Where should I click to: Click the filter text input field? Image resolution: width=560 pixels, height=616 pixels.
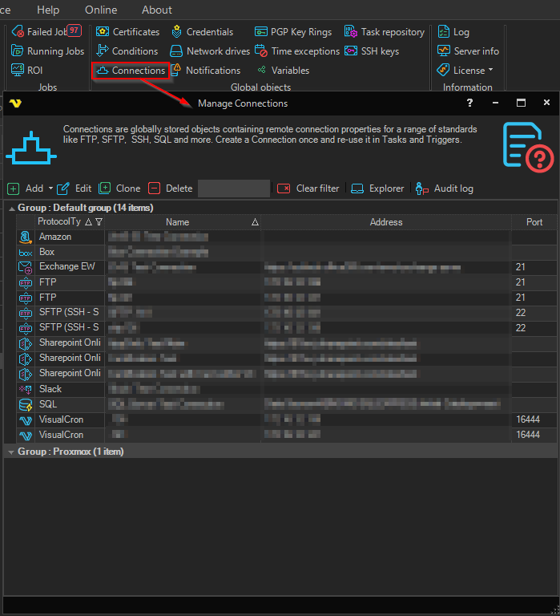click(234, 188)
